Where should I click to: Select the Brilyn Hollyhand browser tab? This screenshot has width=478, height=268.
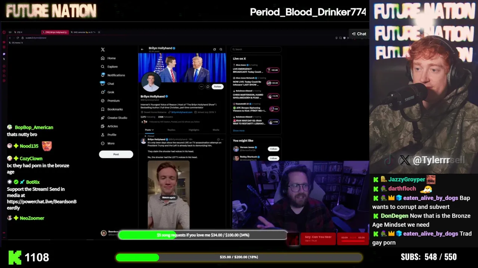point(55,32)
